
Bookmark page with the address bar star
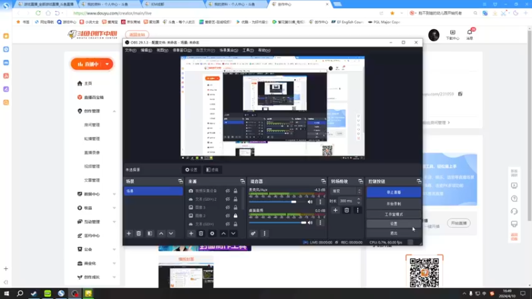pos(392,13)
